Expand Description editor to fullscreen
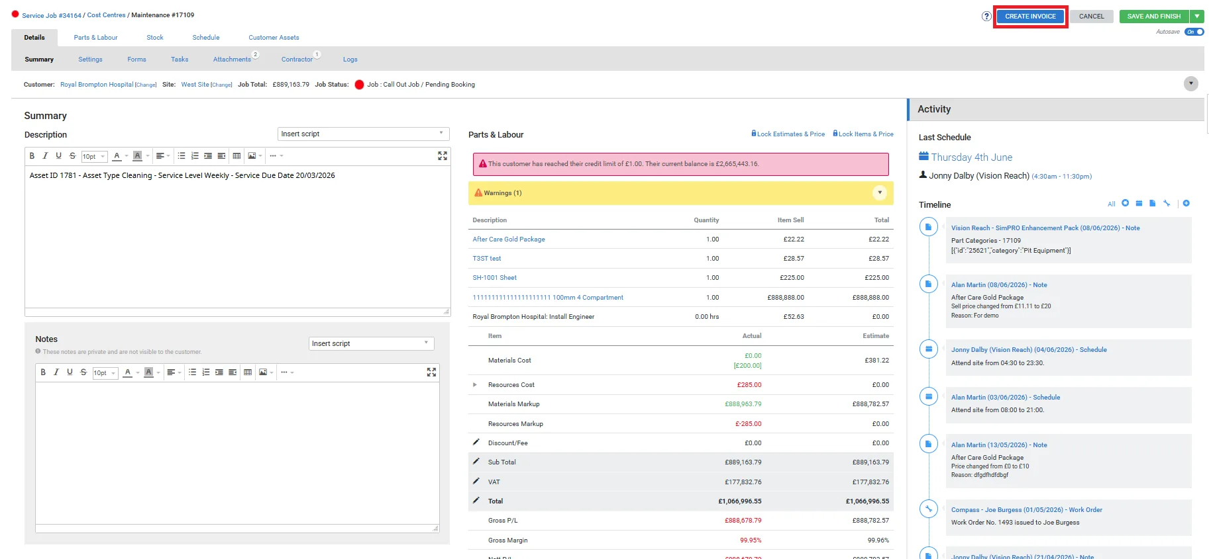 (443, 156)
